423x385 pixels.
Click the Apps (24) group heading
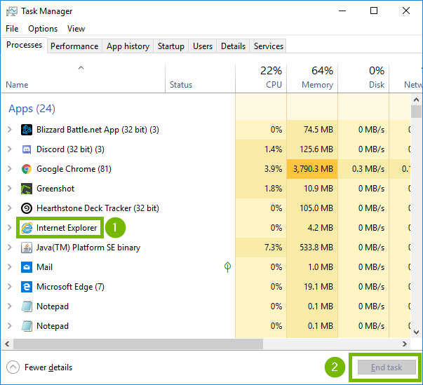tap(32, 109)
